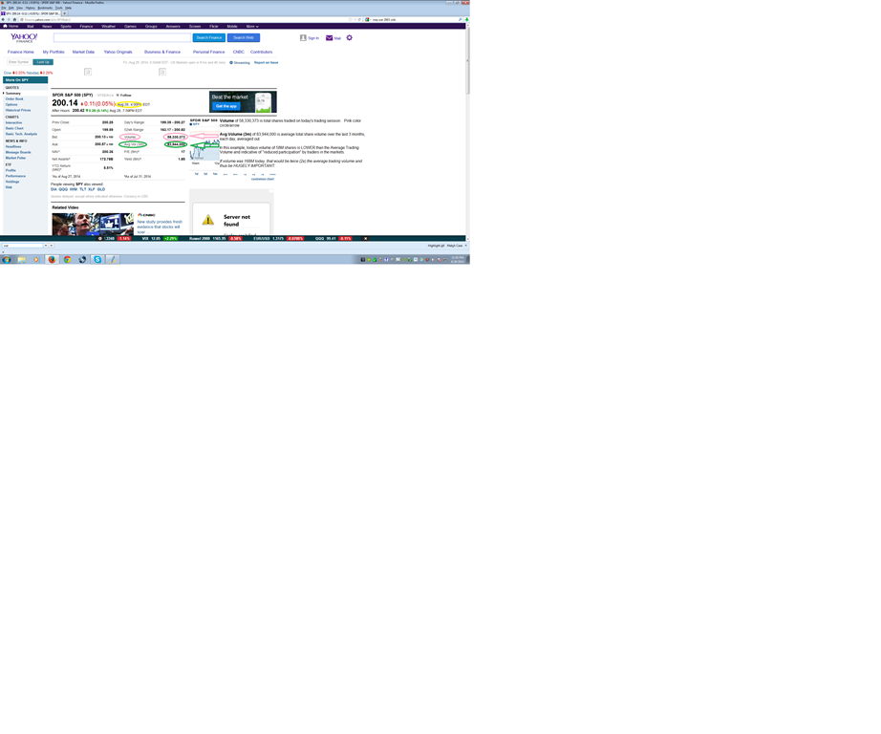The width and height of the screenshot is (881, 734).
Task: Click the customize chart link
Action: click(263, 180)
